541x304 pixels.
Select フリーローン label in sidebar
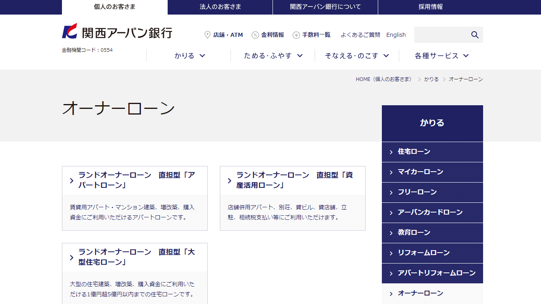[x=417, y=192]
